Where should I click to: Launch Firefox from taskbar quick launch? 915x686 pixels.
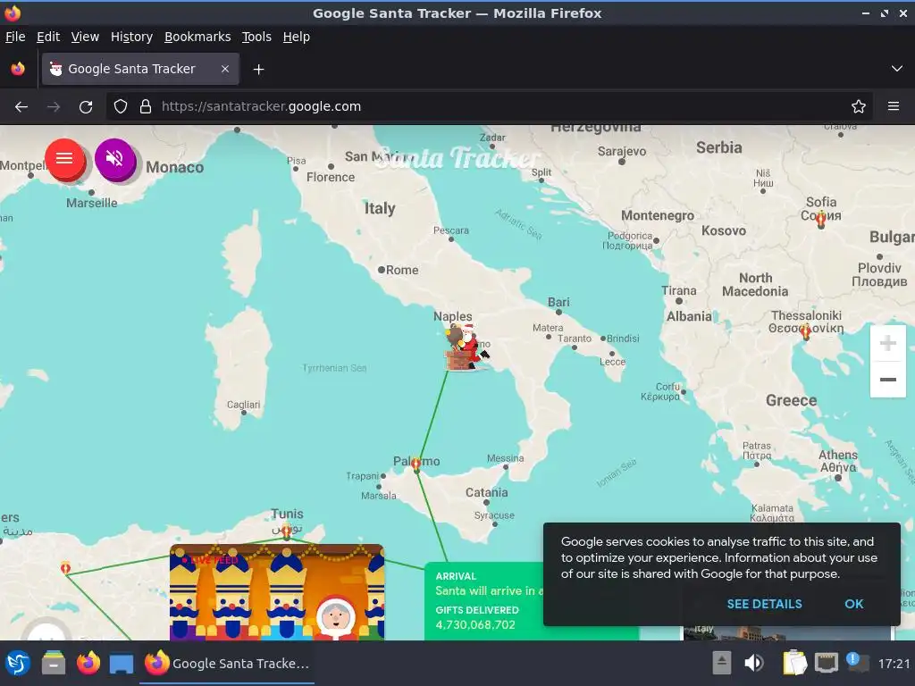pyautogui.click(x=88, y=664)
